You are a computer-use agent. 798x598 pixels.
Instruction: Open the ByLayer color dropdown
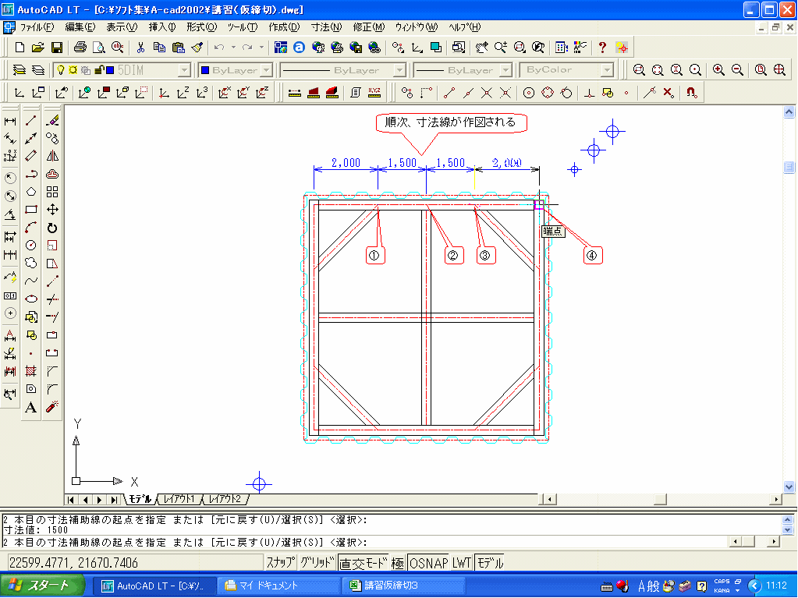[268, 70]
